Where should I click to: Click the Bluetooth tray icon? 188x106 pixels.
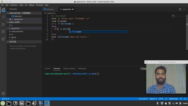(x=157, y=103)
